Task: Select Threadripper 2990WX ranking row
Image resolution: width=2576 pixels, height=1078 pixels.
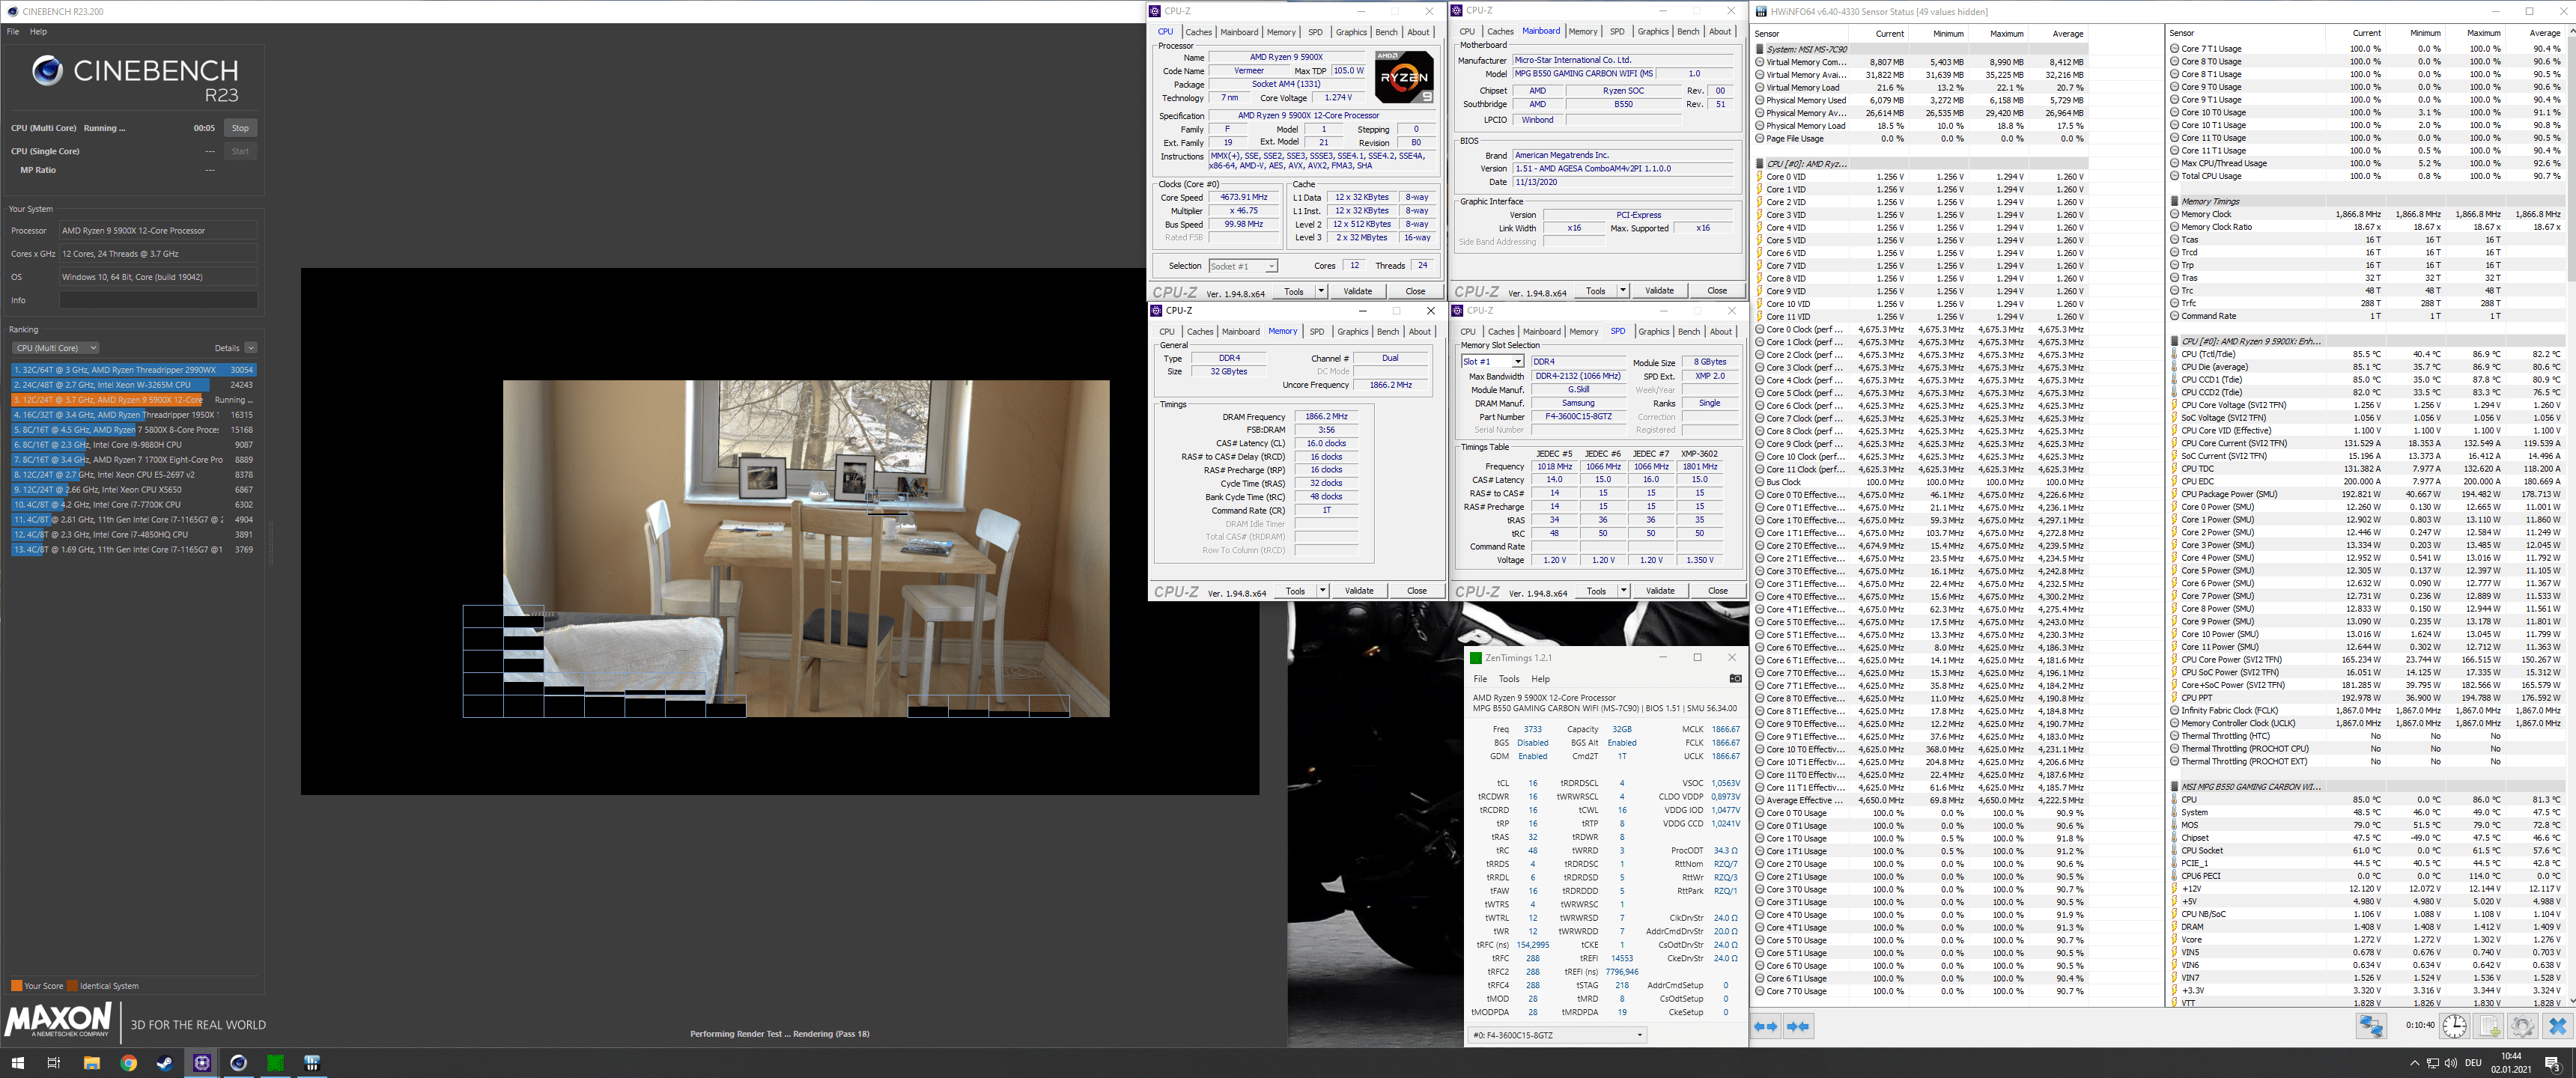Action: click(x=133, y=370)
